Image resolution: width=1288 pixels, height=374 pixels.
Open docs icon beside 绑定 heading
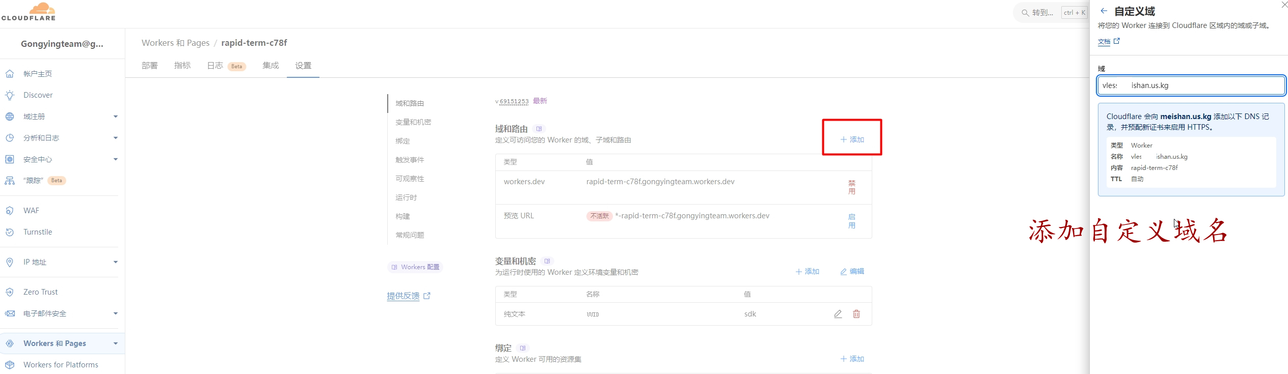[523, 348]
